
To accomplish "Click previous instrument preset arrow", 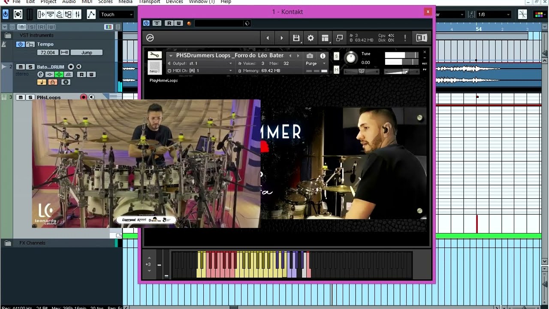I will [x=290, y=56].
